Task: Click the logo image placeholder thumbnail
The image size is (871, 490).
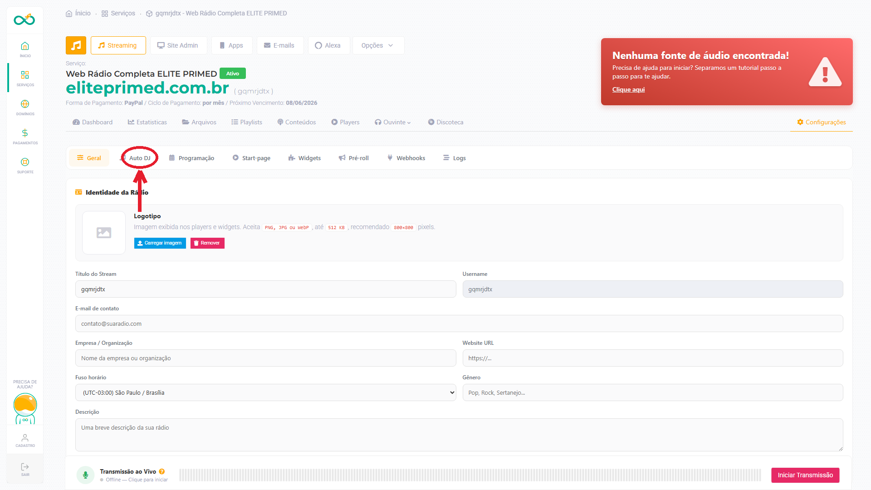Action: tap(104, 233)
